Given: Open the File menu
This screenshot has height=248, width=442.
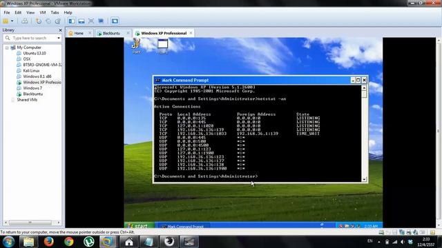Looking at the screenshot, I should (x=7, y=12).
